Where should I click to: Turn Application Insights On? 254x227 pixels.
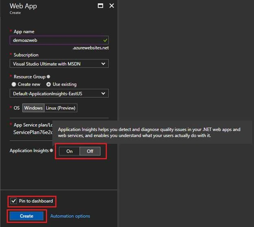click(x=69, y=151)
